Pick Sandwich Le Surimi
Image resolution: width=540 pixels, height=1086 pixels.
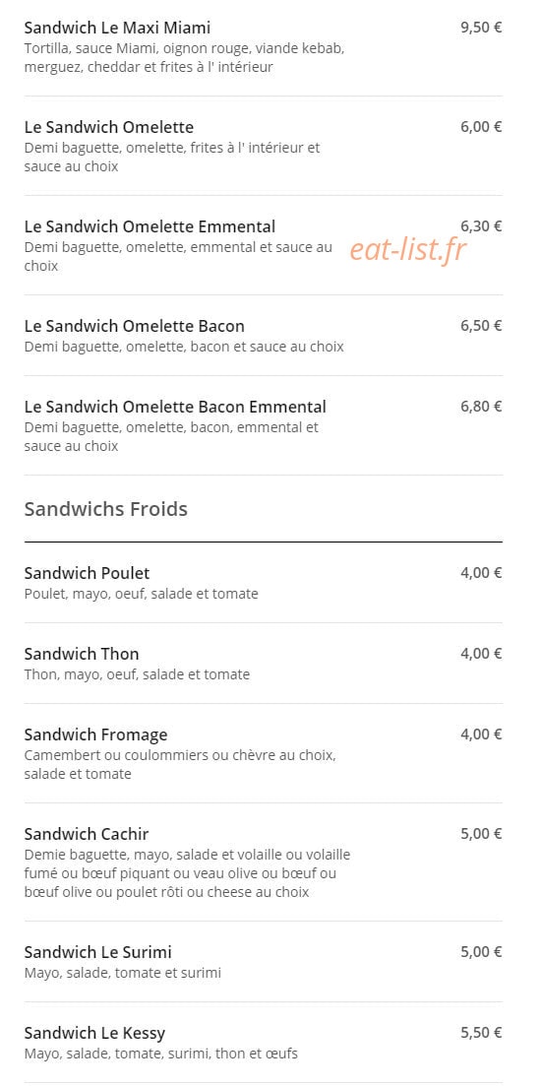[x=263, y=961]
